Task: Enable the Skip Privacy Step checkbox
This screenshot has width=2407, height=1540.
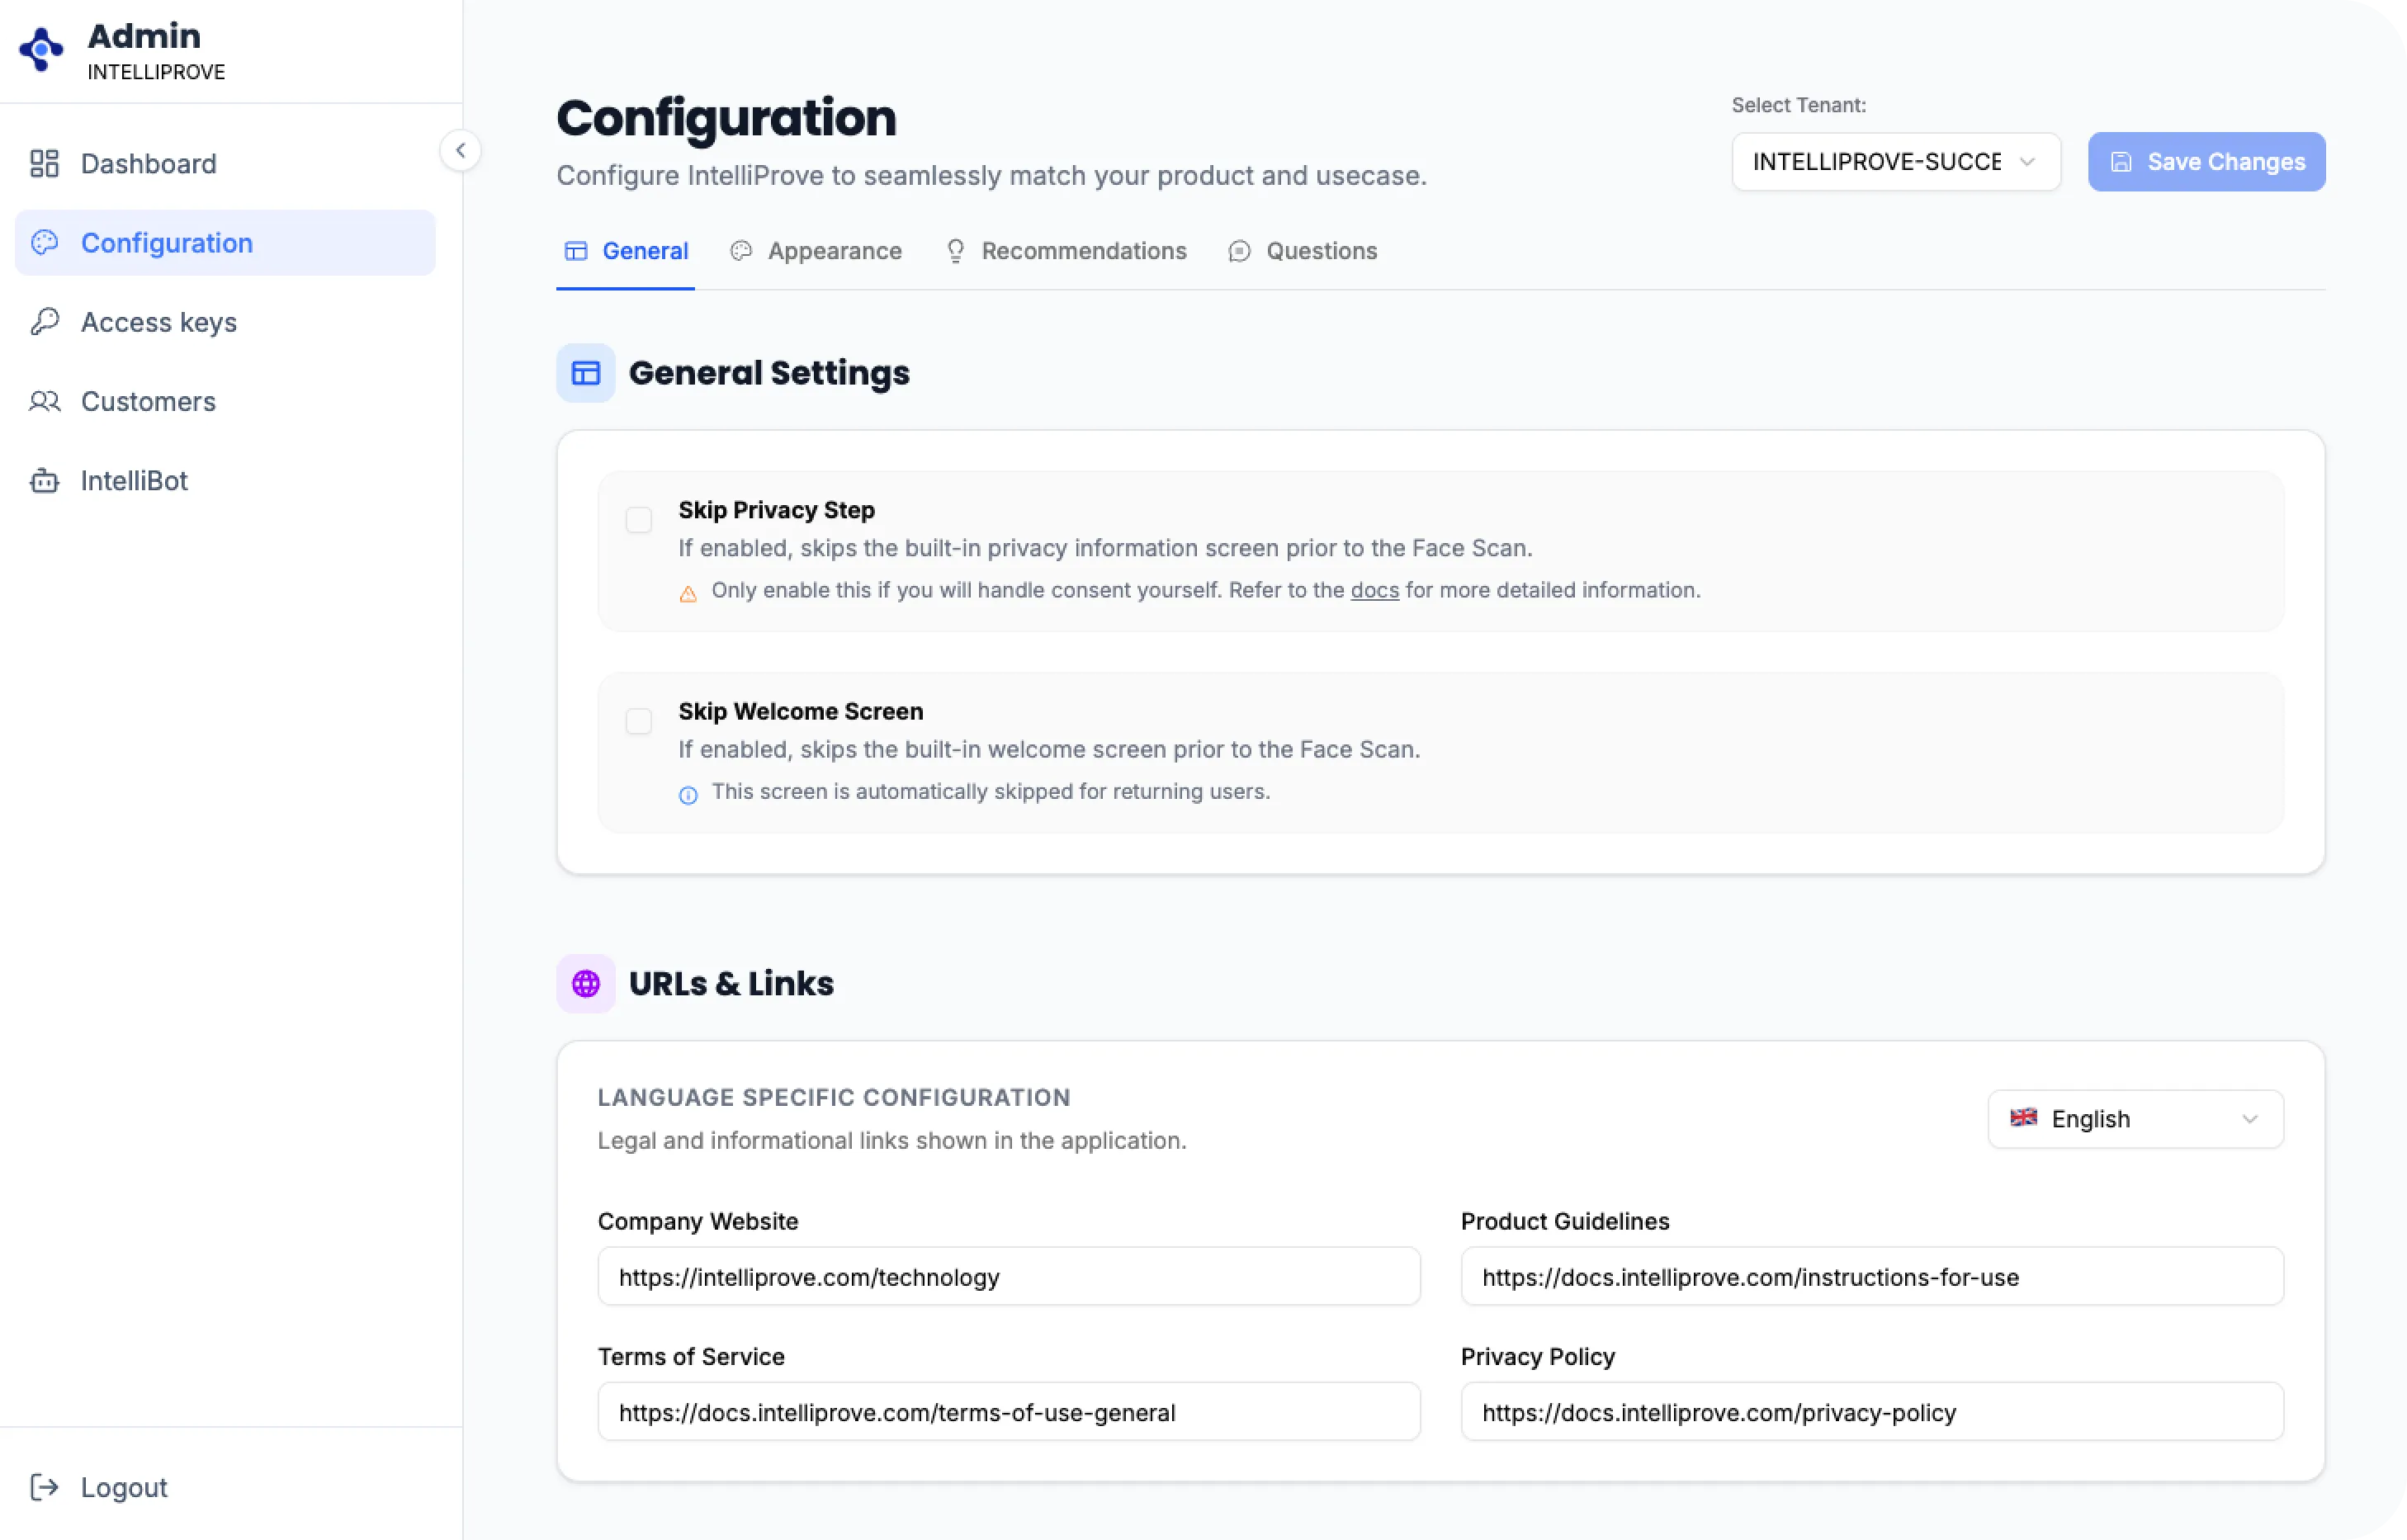Action: pos(638,520)
